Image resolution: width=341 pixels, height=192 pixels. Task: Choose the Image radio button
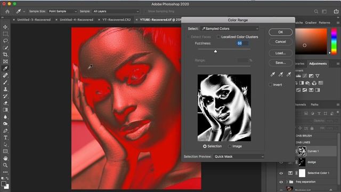[x=230, y=146]
